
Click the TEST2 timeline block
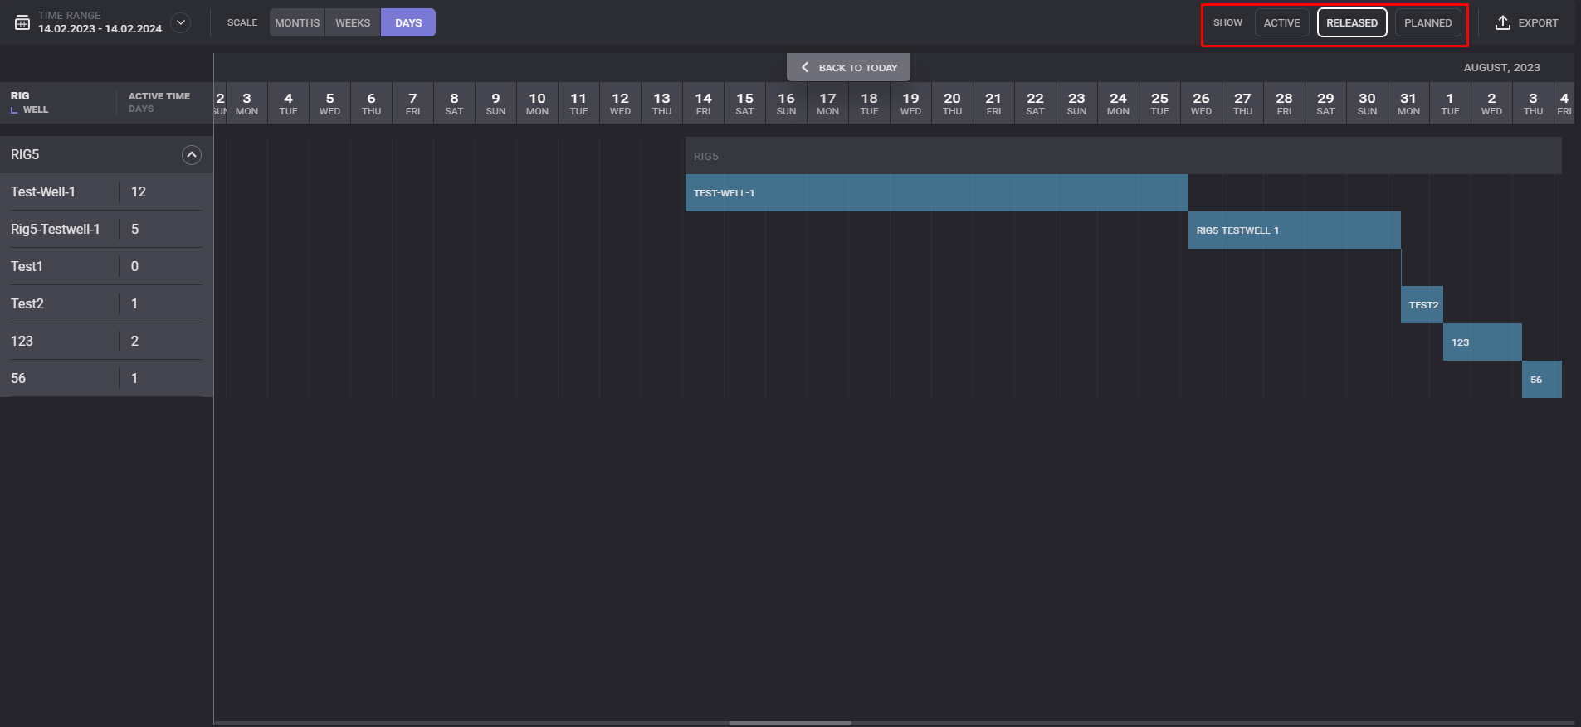point(1422,305)
